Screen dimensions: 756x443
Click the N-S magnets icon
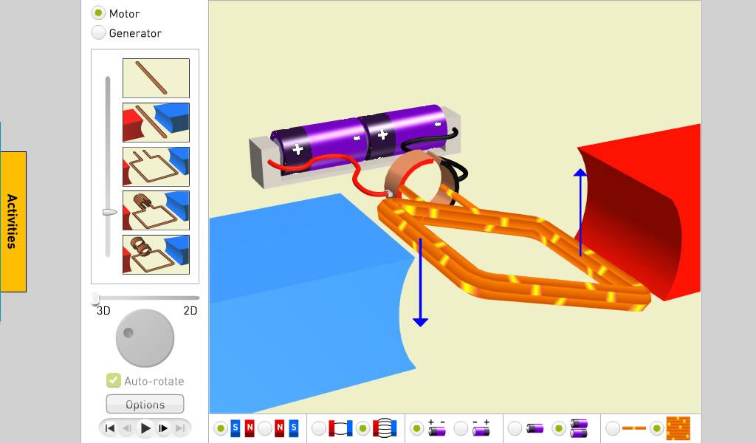[x=287, y=428]
